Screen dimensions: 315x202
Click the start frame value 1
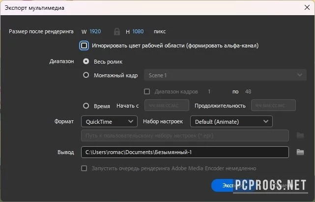point(209,91)
